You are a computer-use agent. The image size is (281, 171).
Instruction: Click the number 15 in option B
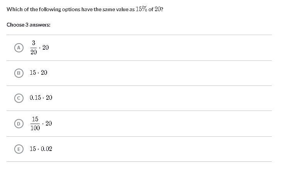(33, 73)
